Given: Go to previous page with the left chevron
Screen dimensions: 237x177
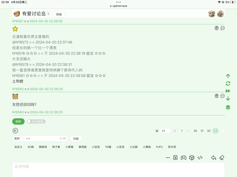Looking at the screenshot, I should pyautogui.click(x=175, y=131).
